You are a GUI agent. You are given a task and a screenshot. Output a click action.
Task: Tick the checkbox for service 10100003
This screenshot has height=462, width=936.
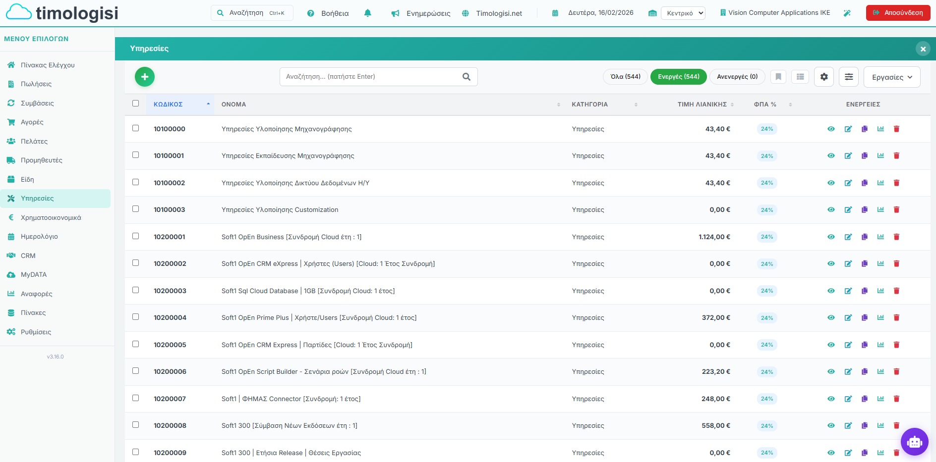[136, 209]
